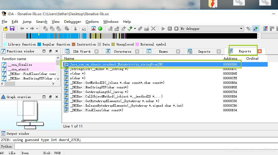Open the View menu
Screen dimensions: 278x155
56,22
